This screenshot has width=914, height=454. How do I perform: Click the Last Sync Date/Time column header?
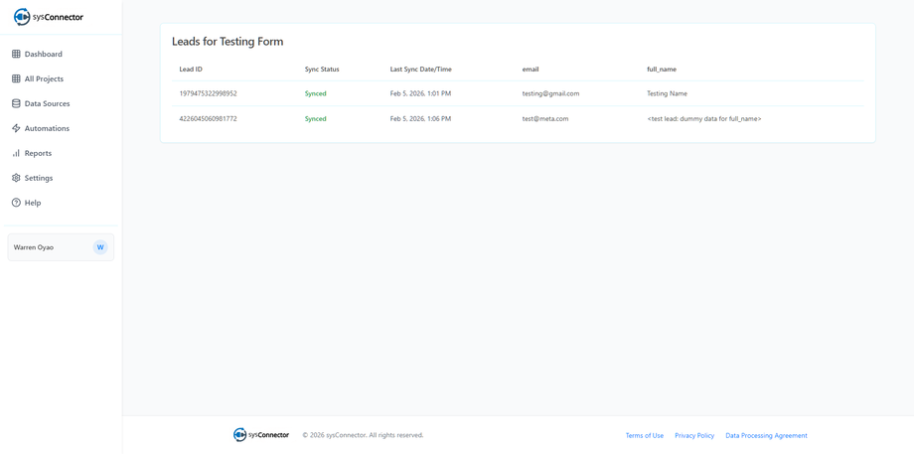(x=420, y=70)
